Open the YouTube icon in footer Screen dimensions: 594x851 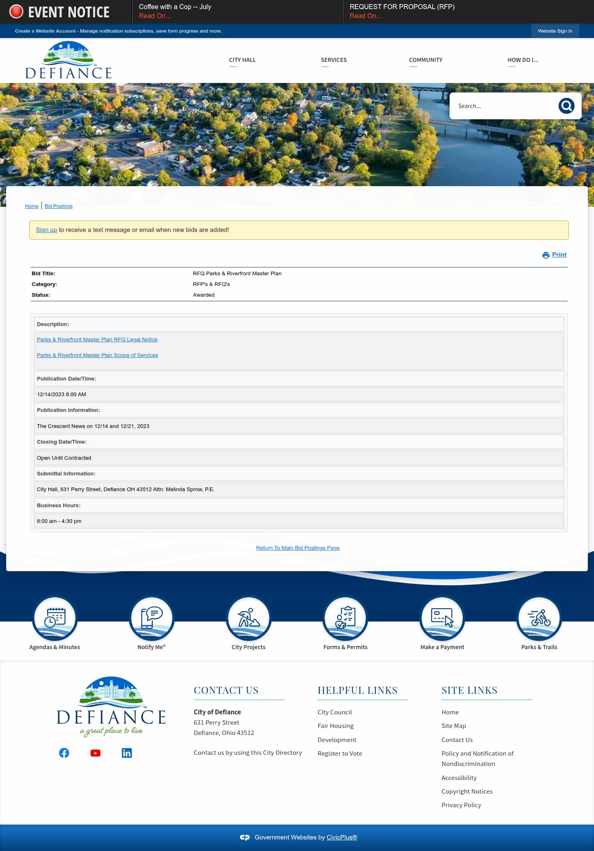point(95,753)
